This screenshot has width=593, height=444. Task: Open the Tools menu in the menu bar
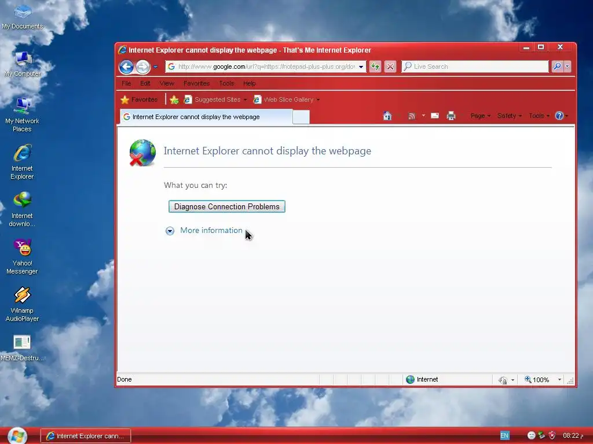226,83
